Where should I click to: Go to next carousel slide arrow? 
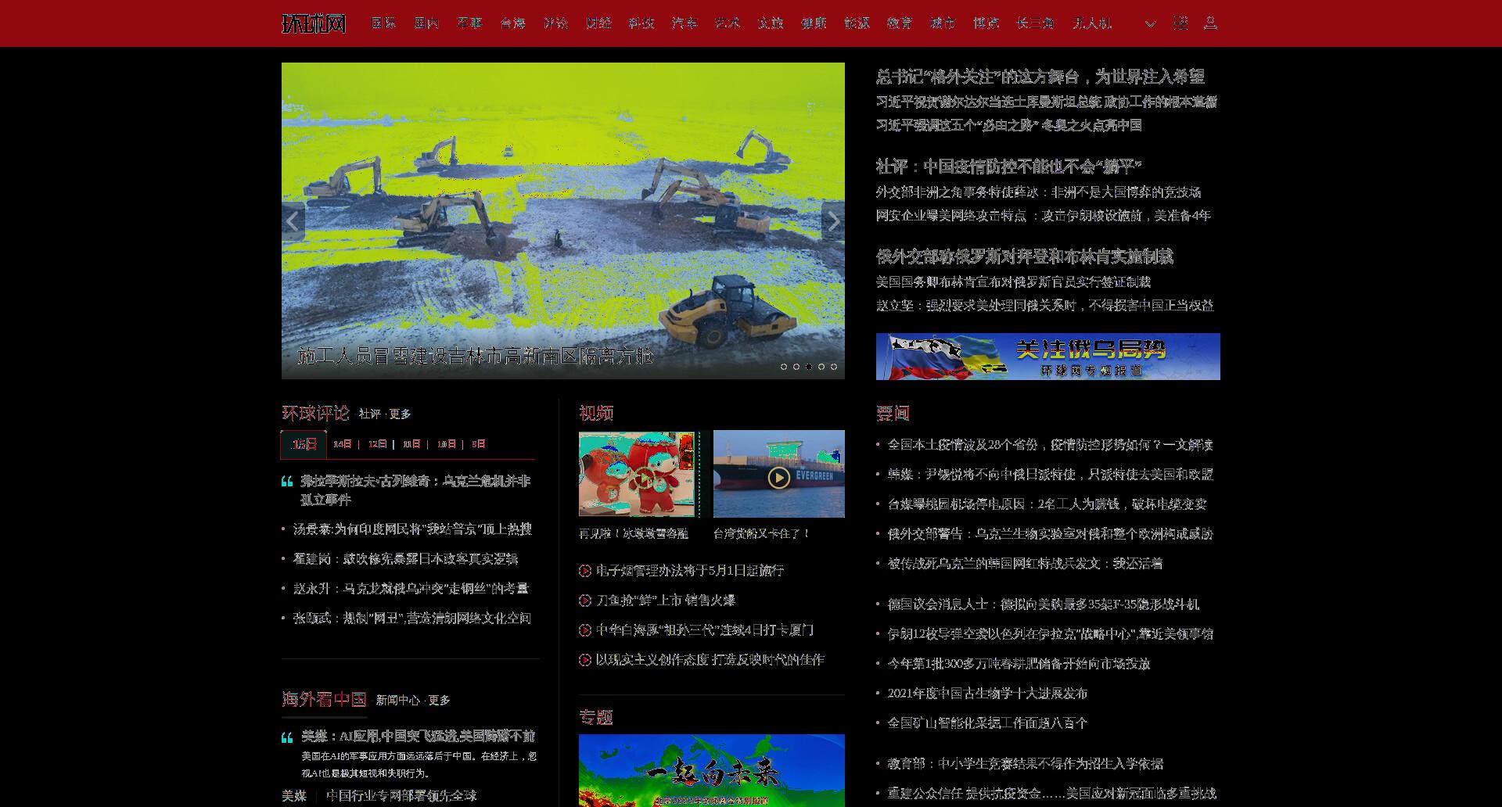tap(833, 221)
